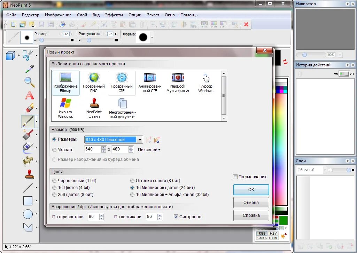The width and height of the screenshot is (357, 253).
Task: Select the scissors selection tool
Action: click(x=28, y=55)
